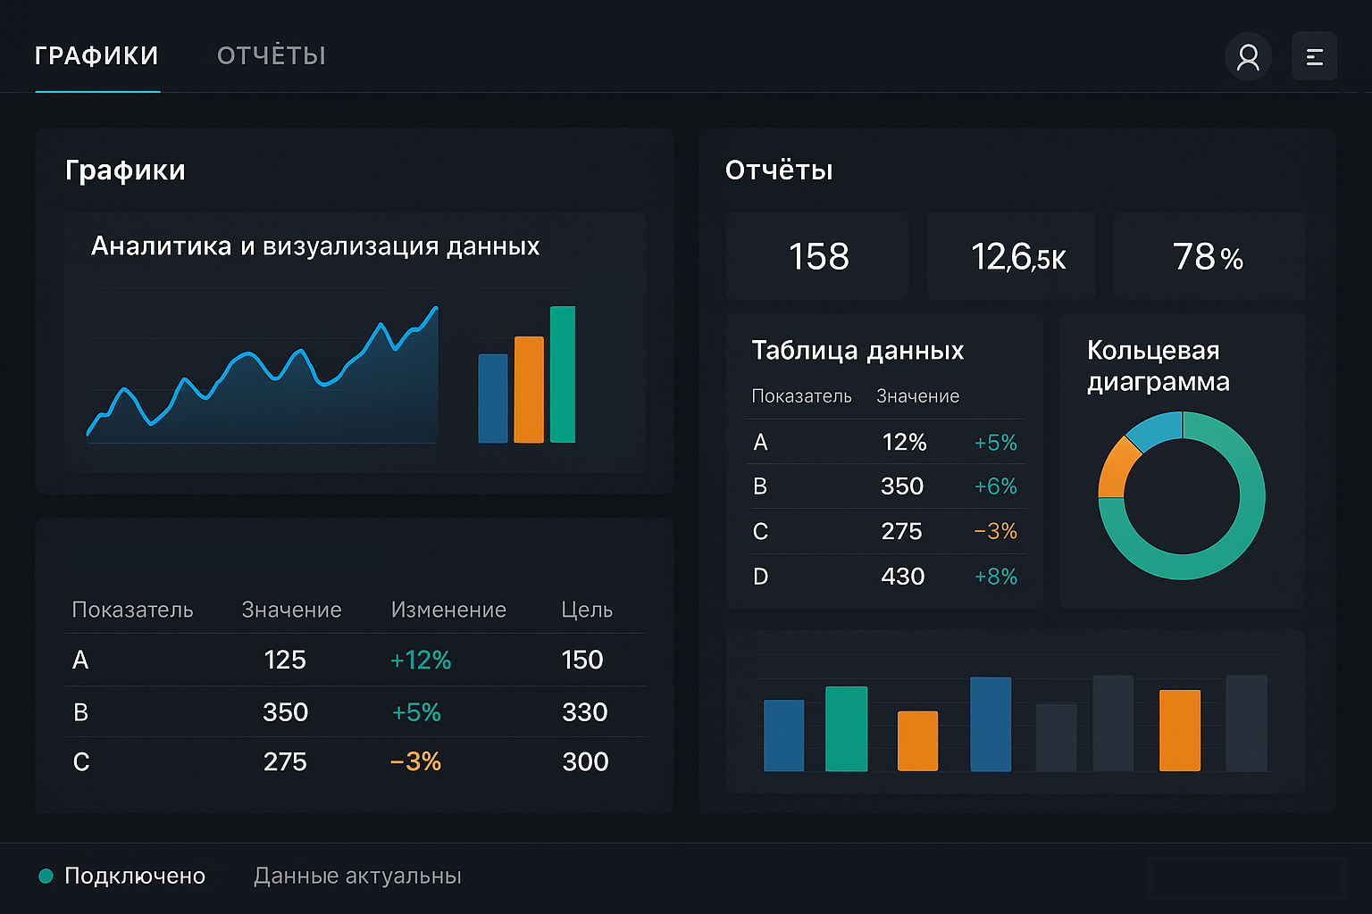Screen dimensions: 1372x914
Task: Click the green connection status dot
Action: (46, 877)
